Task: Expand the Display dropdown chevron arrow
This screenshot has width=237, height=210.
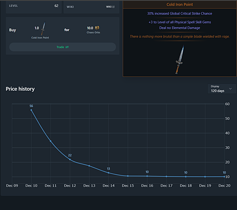Action: [x=231, y=89]
